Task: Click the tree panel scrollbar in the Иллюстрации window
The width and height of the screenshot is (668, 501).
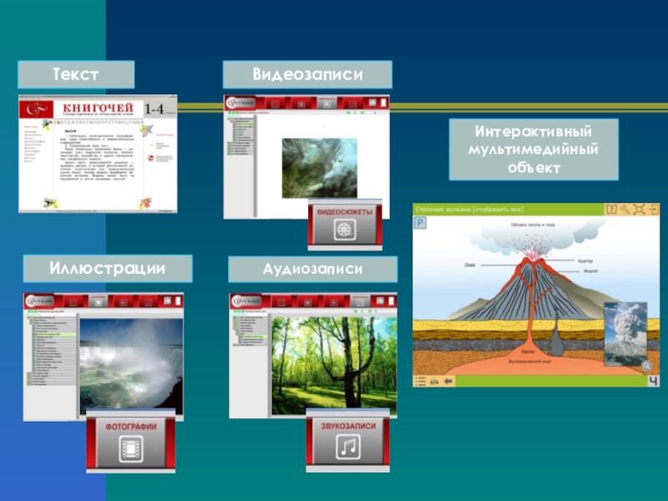Action: [78, 366]
